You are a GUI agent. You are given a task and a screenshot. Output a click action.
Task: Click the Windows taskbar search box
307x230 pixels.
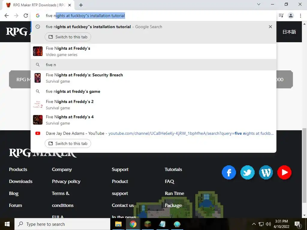(x=62, y=224)
